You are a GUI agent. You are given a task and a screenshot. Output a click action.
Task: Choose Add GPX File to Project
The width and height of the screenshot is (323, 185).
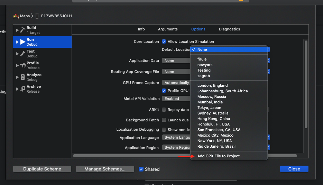coord(220,156)
